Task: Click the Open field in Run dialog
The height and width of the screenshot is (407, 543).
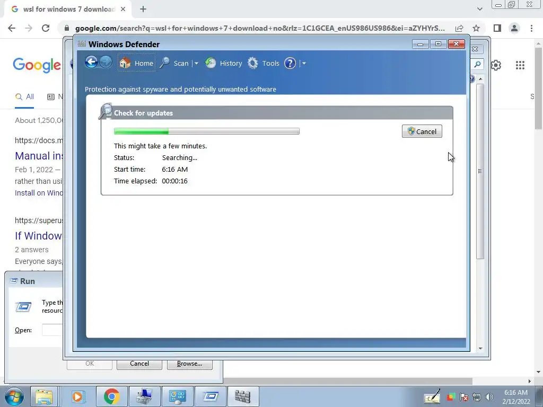Action: tap(52, 330)
